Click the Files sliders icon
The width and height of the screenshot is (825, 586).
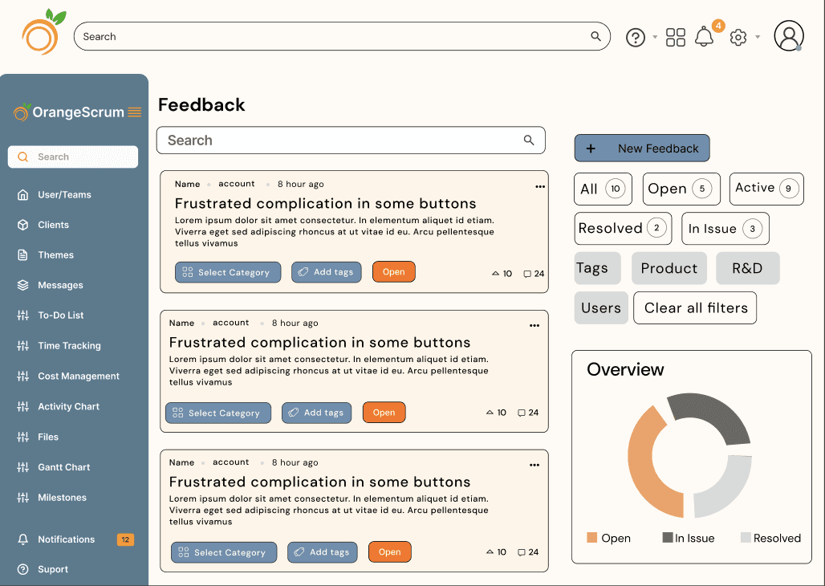coord(22,437)
